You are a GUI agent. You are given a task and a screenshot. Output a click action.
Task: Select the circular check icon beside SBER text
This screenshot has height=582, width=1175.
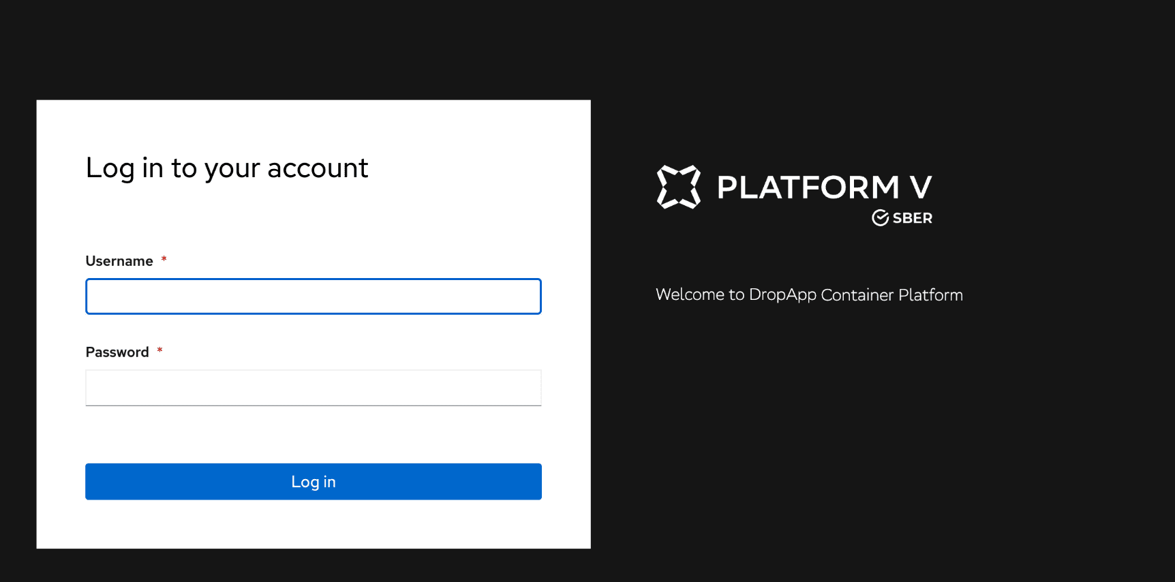click(881, 217)
